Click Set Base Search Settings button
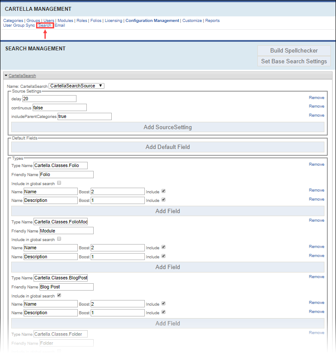Viewport: 336px width, 353px height. [x=294, y=61]
